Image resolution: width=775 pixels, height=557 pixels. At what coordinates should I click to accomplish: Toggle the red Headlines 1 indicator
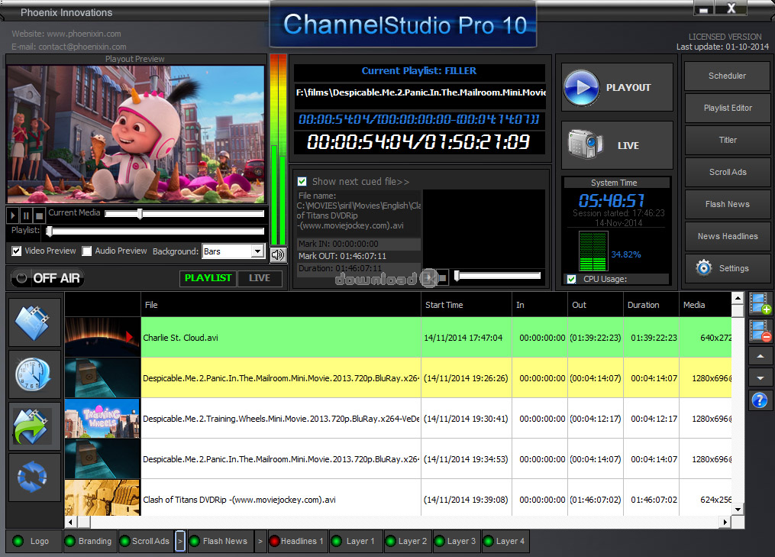click(x=274, y=541)
